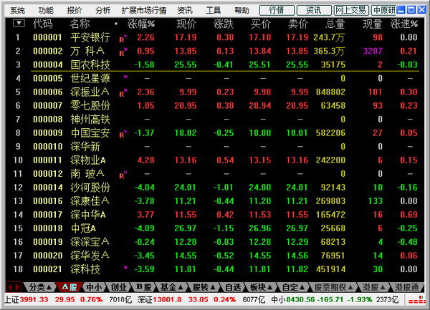This screenshot has height=310, width=430.
Task: Click the R marker beside 万科A
Action: click(x=123, y=52)
